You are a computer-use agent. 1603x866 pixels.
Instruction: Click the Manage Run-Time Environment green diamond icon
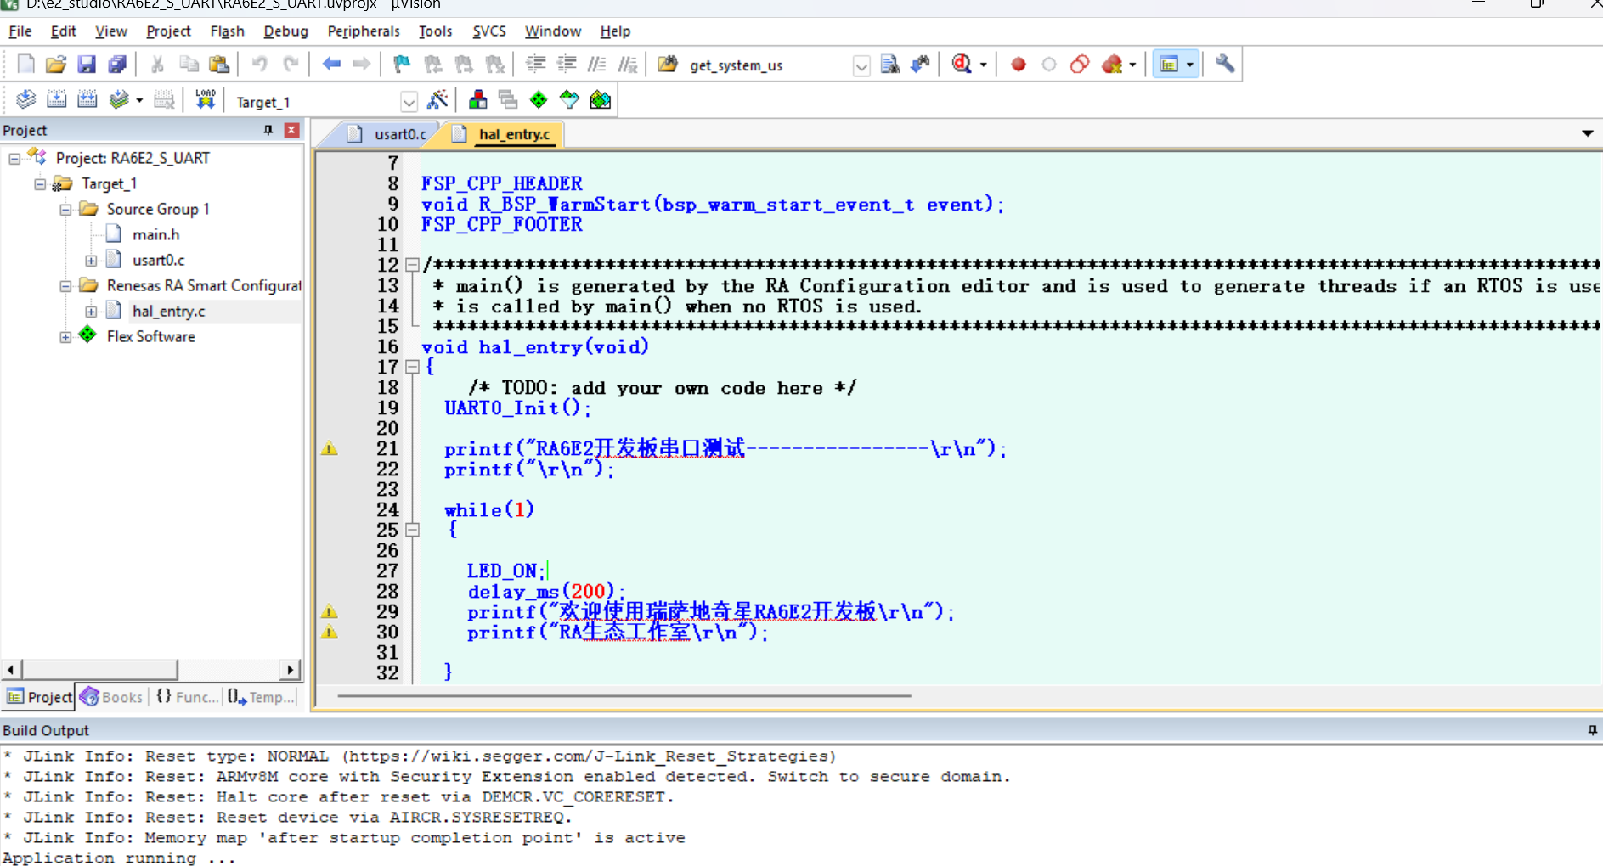coord(539,100)
